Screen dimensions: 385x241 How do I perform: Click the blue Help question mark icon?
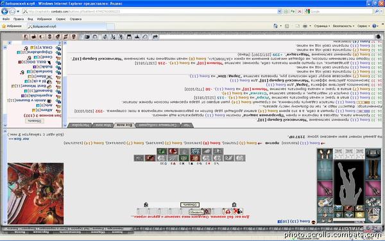(x=374, y=26)
